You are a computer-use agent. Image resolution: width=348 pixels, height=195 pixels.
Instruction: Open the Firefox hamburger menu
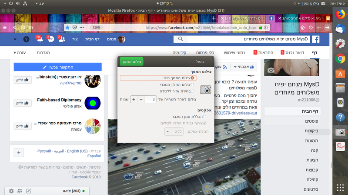click(5, 27)
